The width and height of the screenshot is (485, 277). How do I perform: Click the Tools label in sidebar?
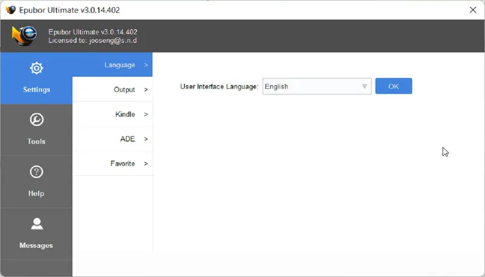pyautogui.click(x=36, y=142)
